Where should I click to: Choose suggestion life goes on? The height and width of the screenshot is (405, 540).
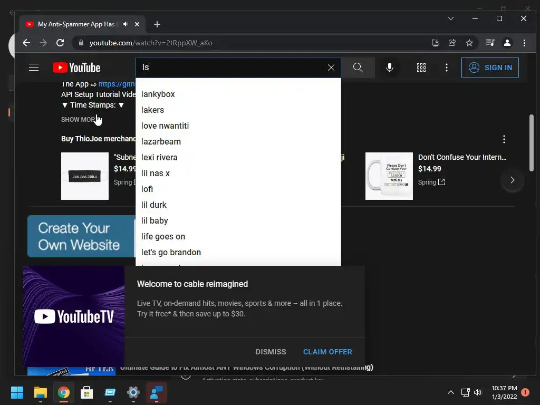(238, 237)
